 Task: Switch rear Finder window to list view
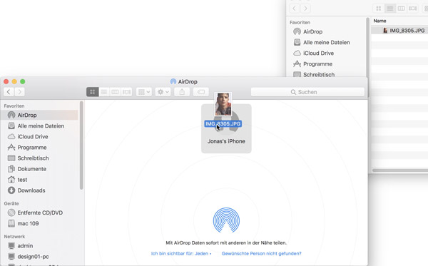tap(390, 9)
